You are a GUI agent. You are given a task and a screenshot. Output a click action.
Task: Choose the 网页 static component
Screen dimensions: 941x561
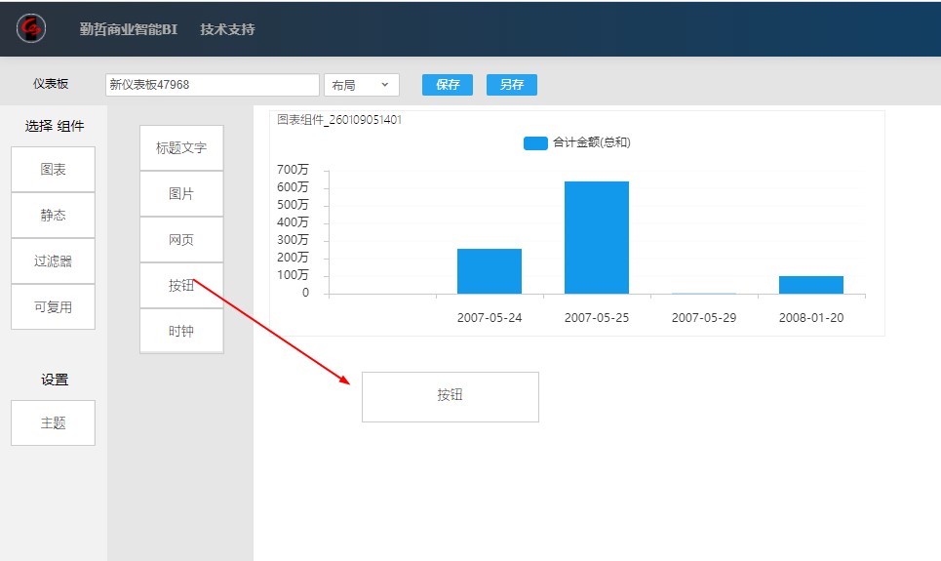pos(181,240)
